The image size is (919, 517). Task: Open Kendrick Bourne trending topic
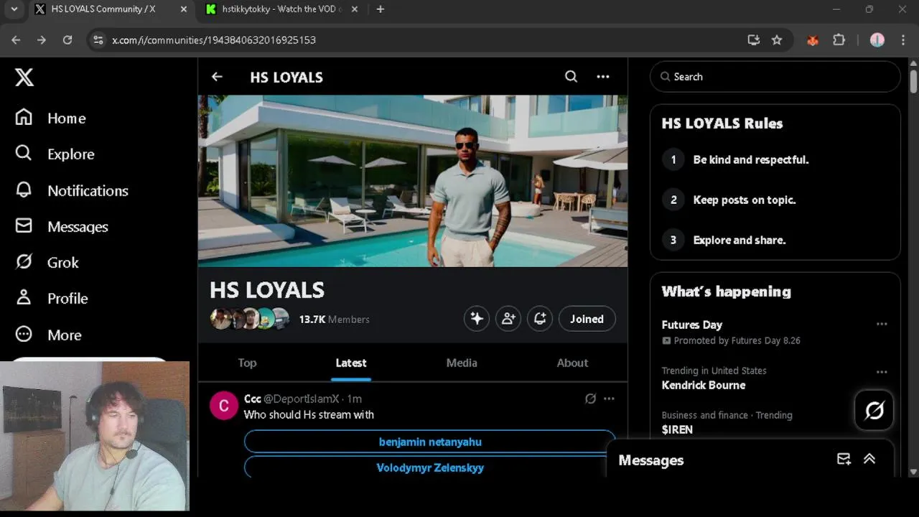coord(704,385)
